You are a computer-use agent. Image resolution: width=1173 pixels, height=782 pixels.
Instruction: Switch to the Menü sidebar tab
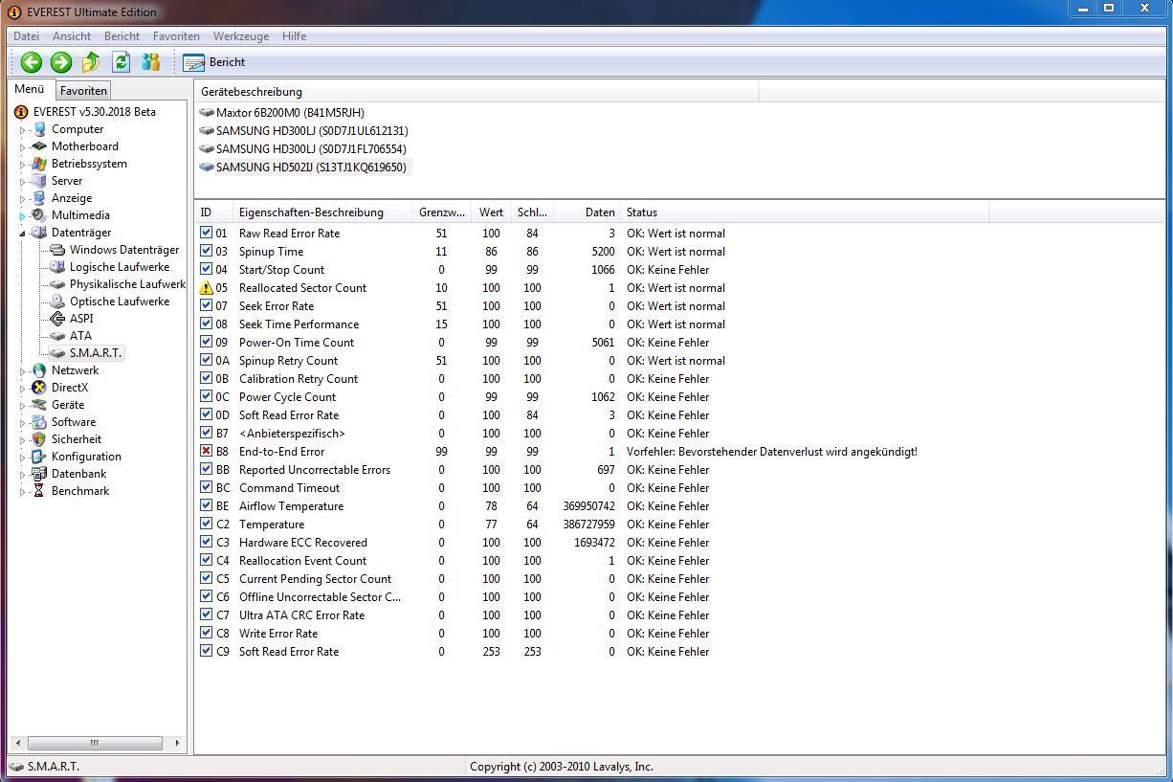click(x=30, y=89)
